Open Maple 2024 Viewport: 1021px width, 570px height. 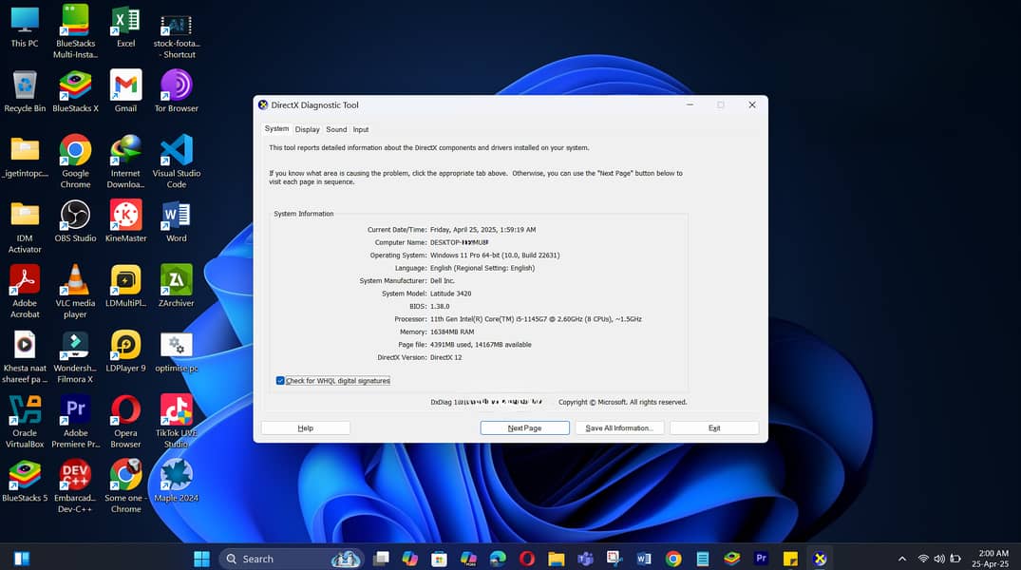[176, 481]
